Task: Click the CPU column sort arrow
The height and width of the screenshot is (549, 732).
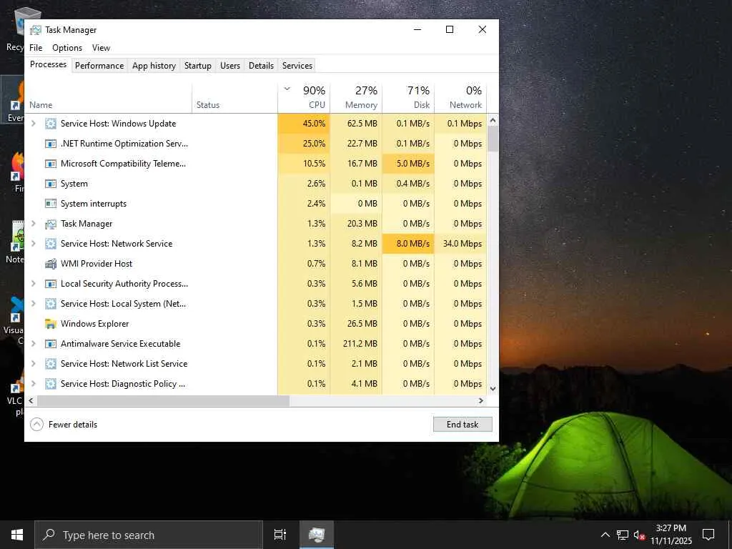Action: tap(287, 89)
